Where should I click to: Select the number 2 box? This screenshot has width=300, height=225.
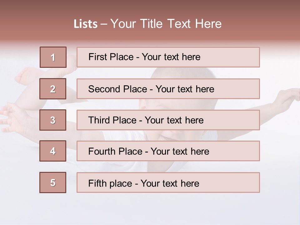53,89
